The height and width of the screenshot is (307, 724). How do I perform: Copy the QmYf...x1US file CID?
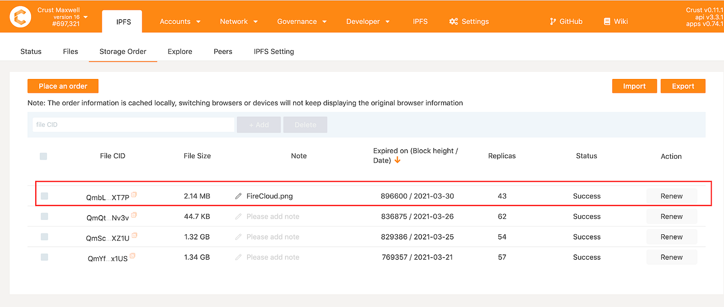[132, 255]
